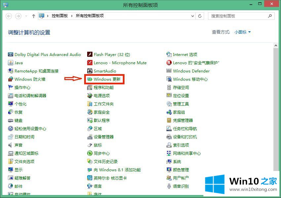Click the search magnifier icon
281x198 pixels.
[270, 16]
